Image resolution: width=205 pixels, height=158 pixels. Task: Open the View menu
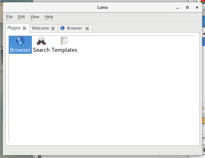[x=35, y=17]
